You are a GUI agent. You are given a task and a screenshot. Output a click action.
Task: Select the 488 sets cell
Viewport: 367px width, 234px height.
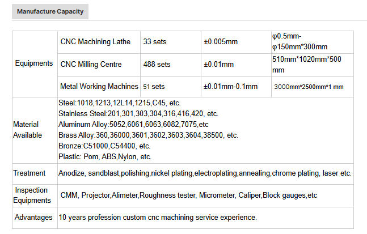[x=171, y=65]
